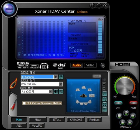The width and height of the screenshot is (140, 130).
Task: Click the ASUS logo orb
Action: click(9, 9)
